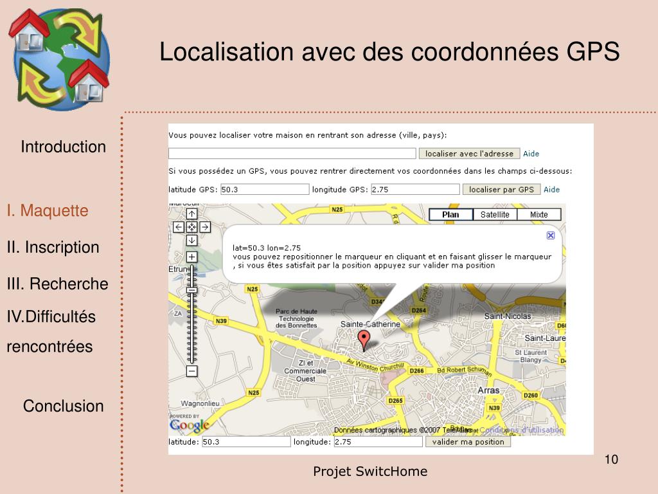
Task: Click 'Av Winston Churchill' road label
Action: click(375, 365)
